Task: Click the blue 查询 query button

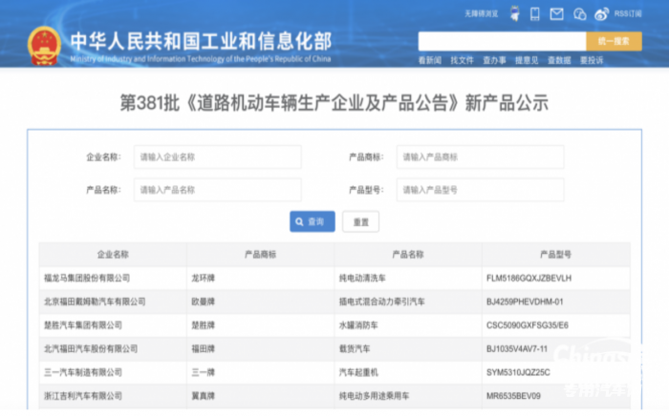Action: (313, 222)
